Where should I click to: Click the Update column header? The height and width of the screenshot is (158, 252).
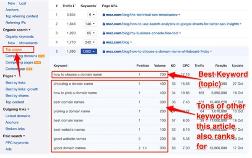238,66
